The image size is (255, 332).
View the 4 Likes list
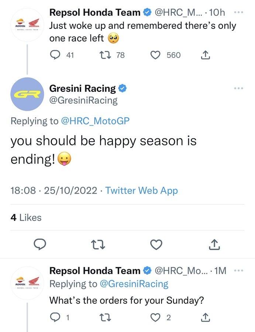pos(26,218)
